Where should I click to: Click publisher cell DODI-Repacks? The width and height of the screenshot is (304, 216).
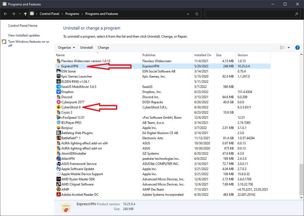[x=153, y=102]
